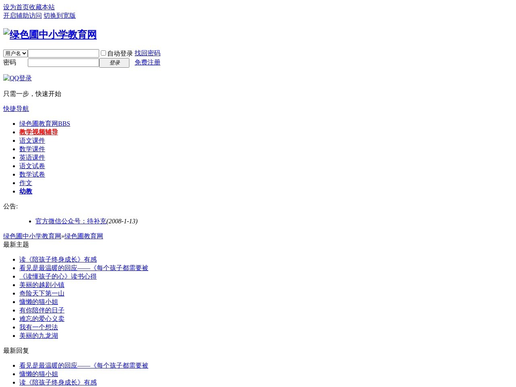Open the 数学试卷 menu item
This screenshot has height=387, width=516.
(x=32, y=175)
